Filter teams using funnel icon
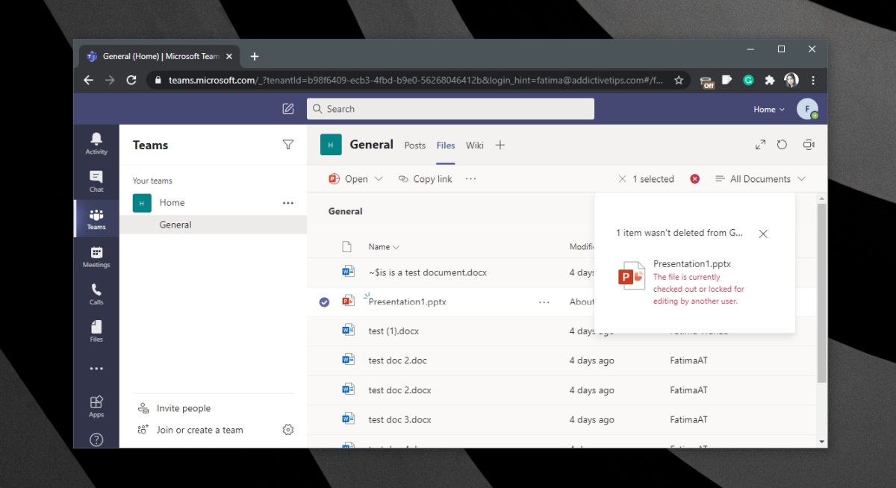Viewport: 896px width, 488px height. (288, 145)
